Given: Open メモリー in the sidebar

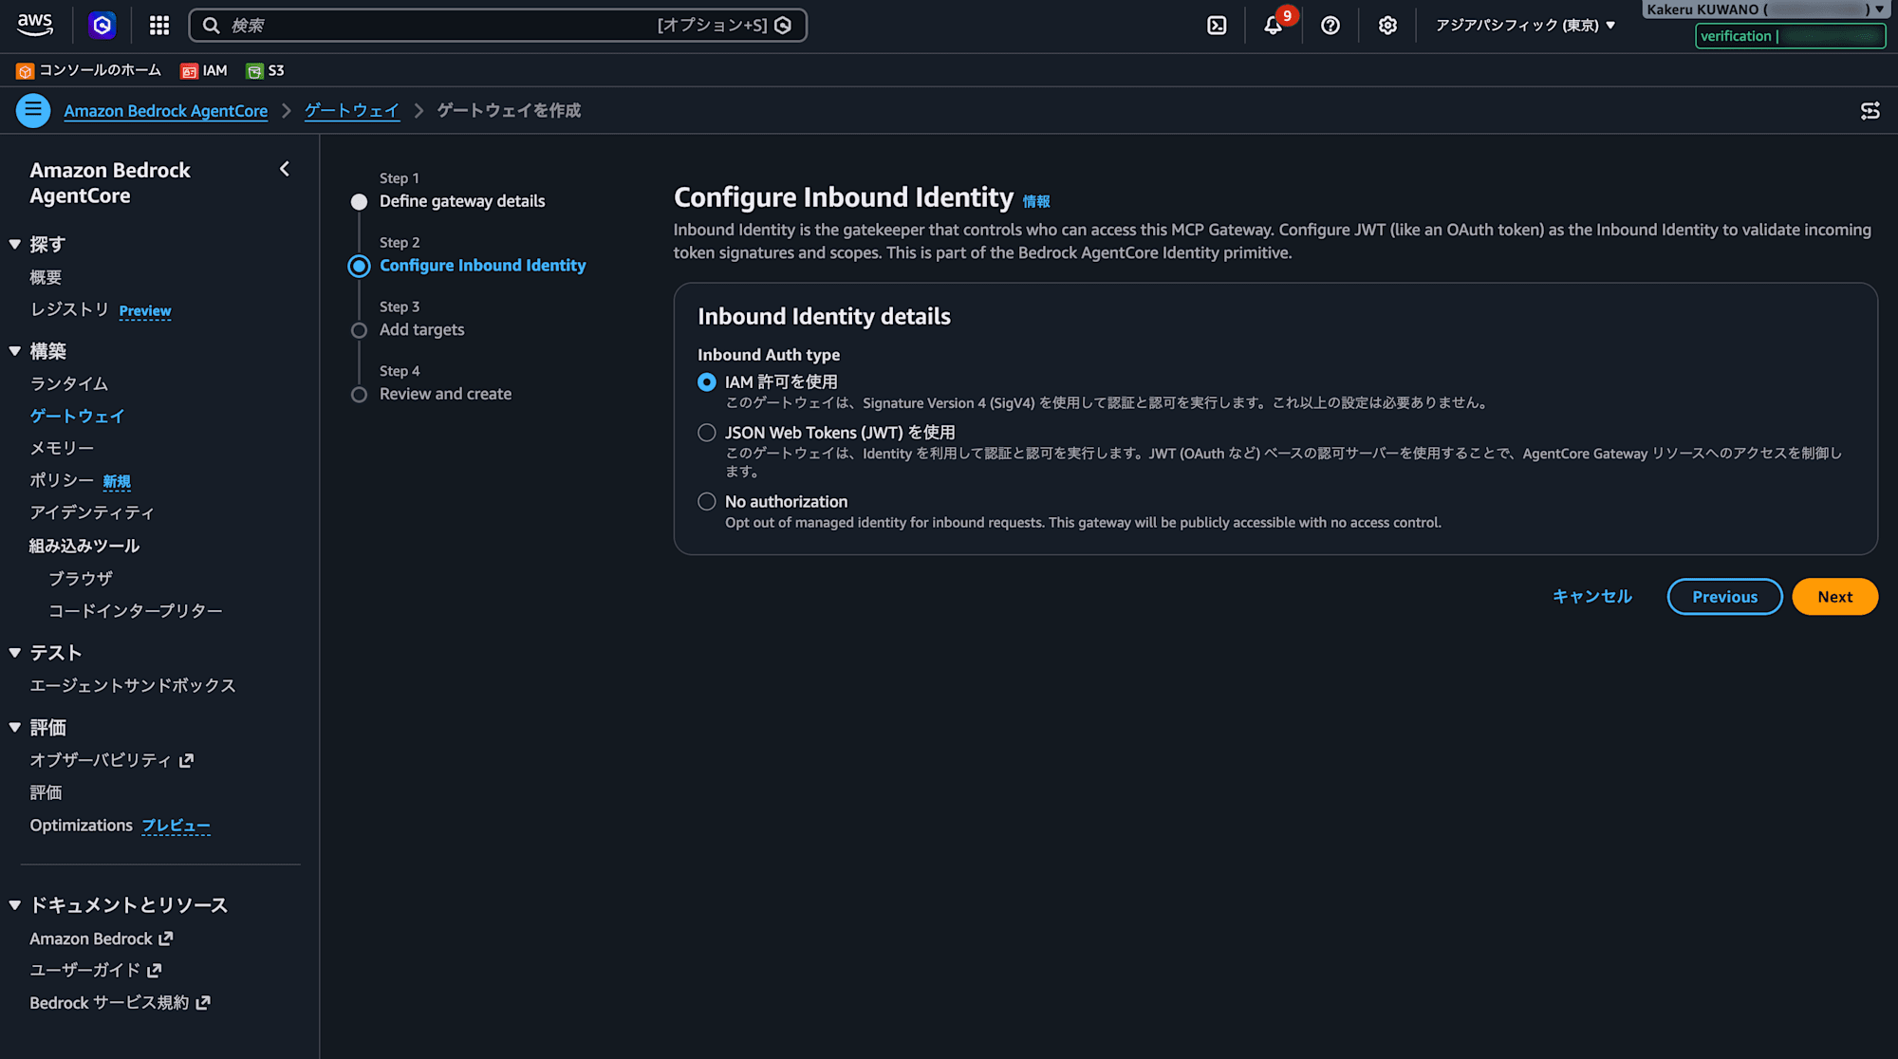Looking at the screenshot, I should pyautogui.click(x=62, y=448).
